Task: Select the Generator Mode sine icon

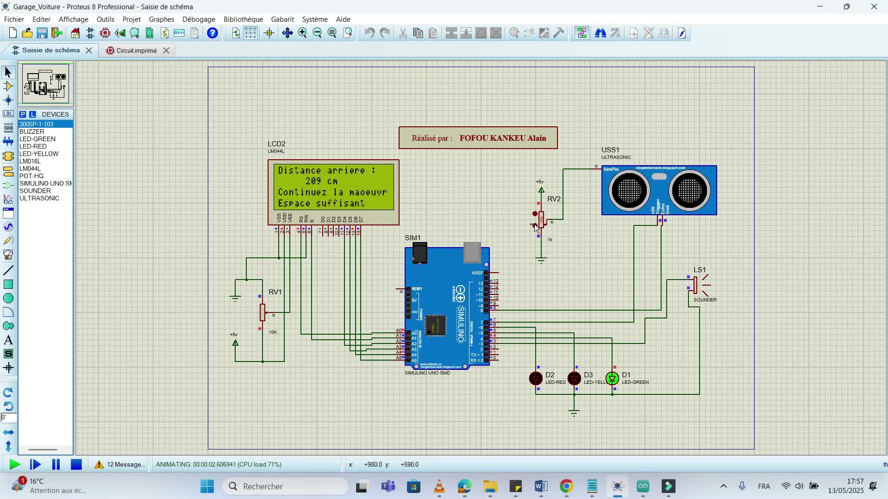Action: (8, 227)
